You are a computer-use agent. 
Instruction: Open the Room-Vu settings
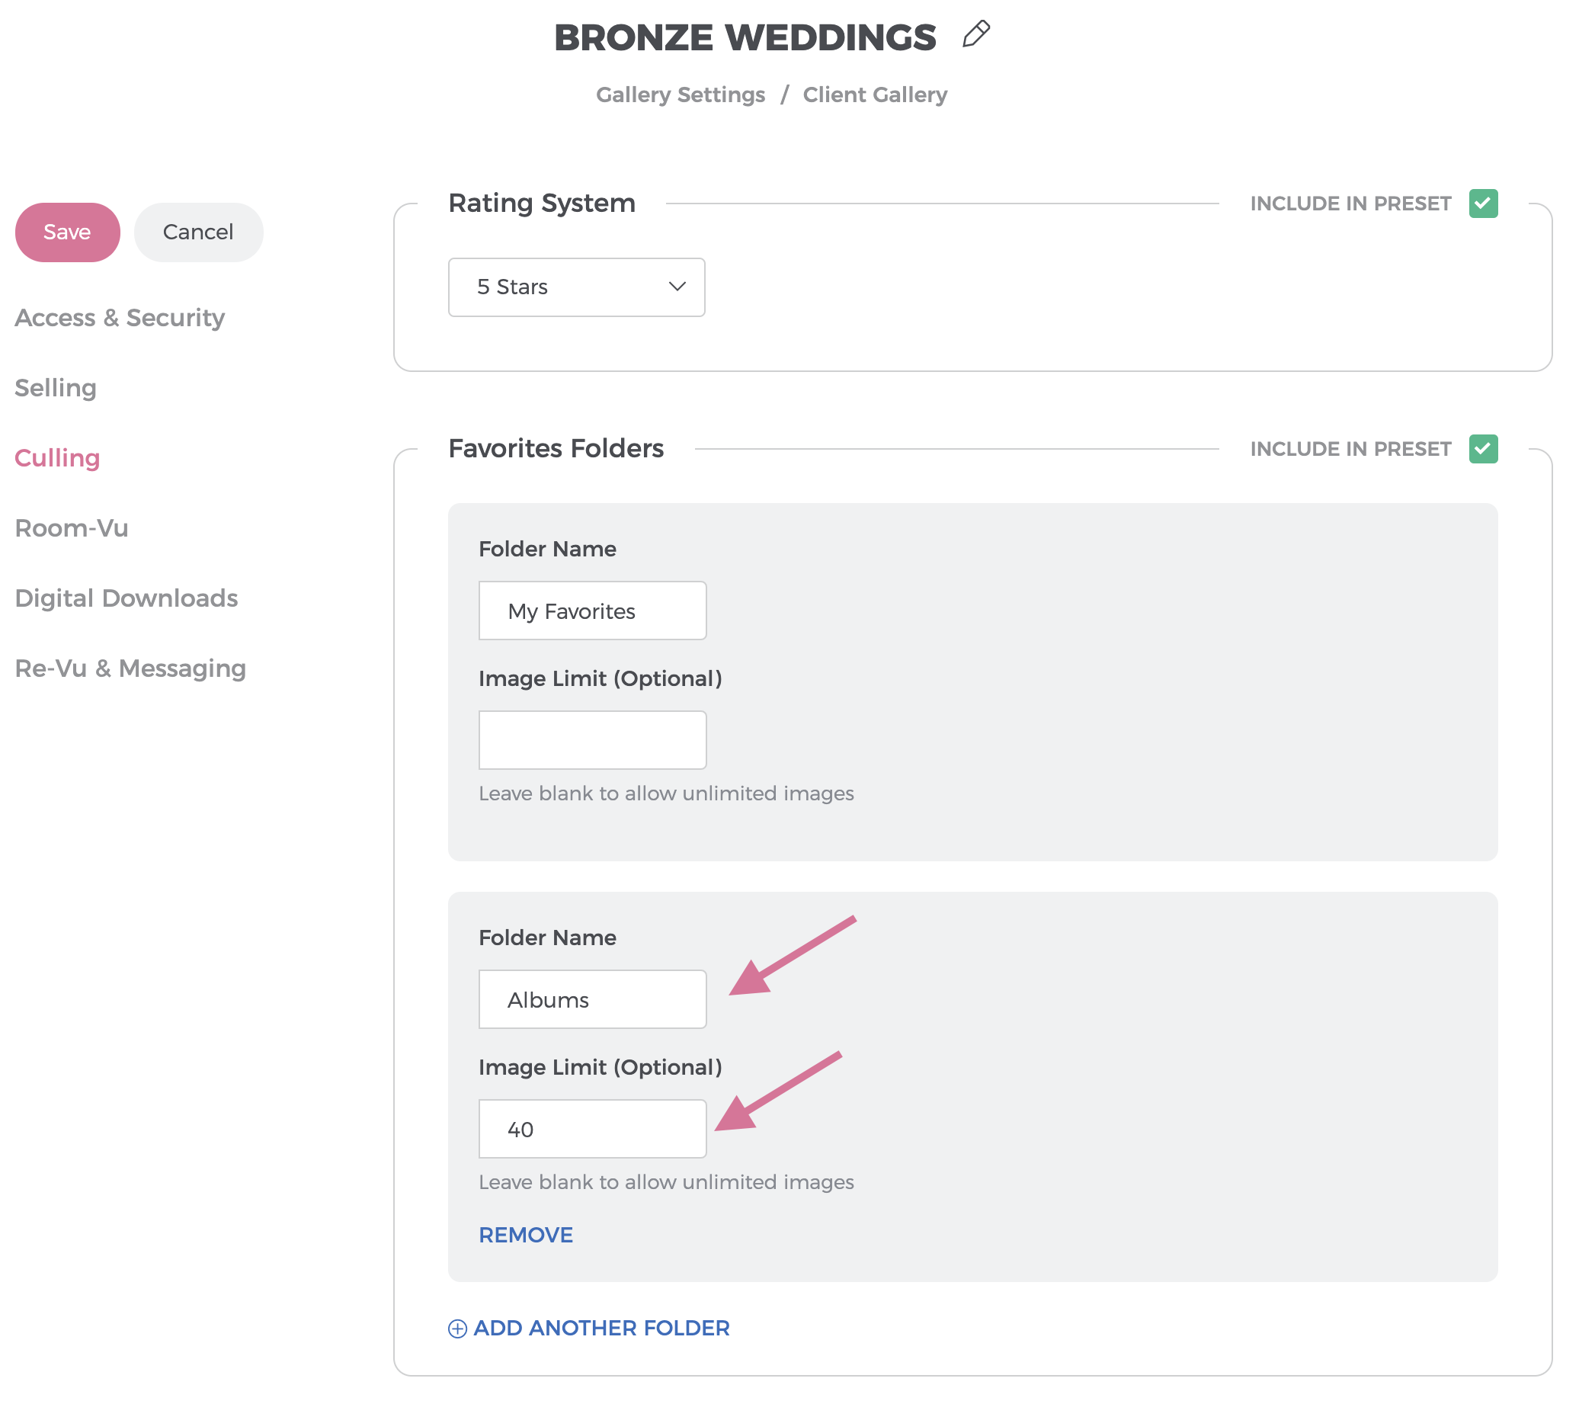pos(71,528)
